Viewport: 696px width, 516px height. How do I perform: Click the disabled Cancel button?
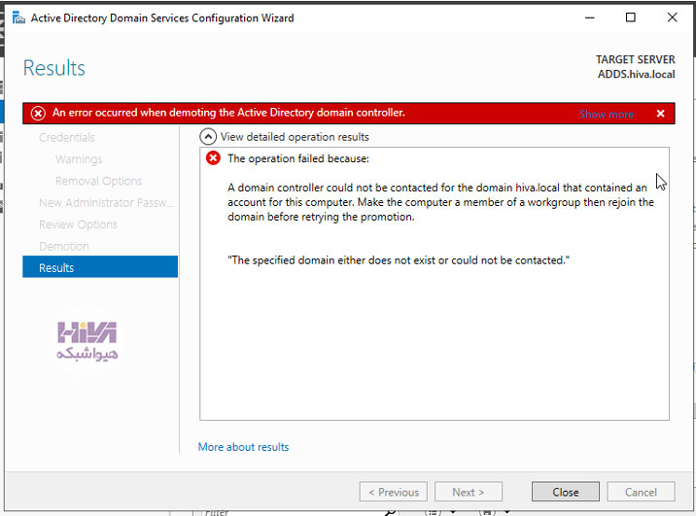[641, 492]
